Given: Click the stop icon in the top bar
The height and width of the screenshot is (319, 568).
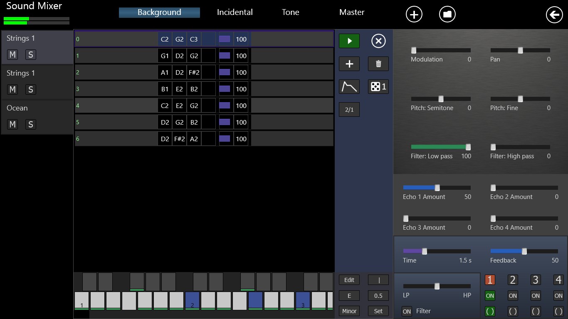Looking at the screenshot, I should pyautogui.click(x=447, y=14).
